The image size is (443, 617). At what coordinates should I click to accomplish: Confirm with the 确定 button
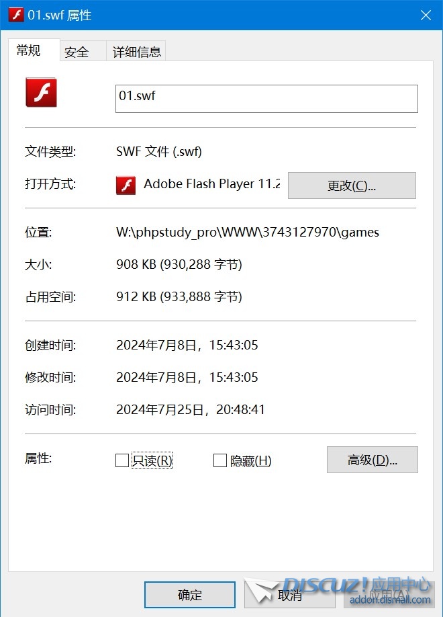(190, 595)
